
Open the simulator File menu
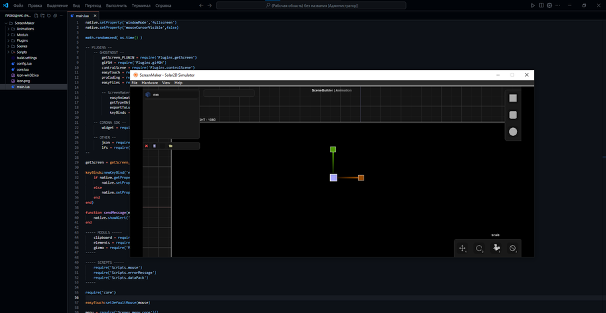pyautogui.click(x=135, y=83)
